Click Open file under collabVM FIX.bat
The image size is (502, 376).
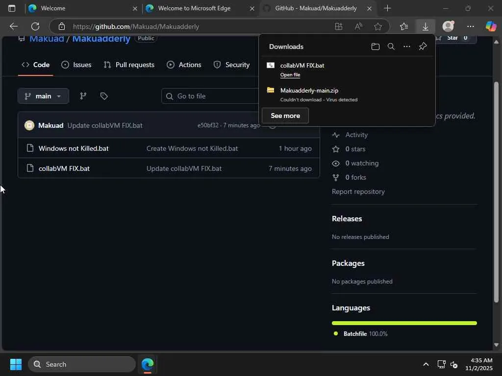click(x=290, y=75)
